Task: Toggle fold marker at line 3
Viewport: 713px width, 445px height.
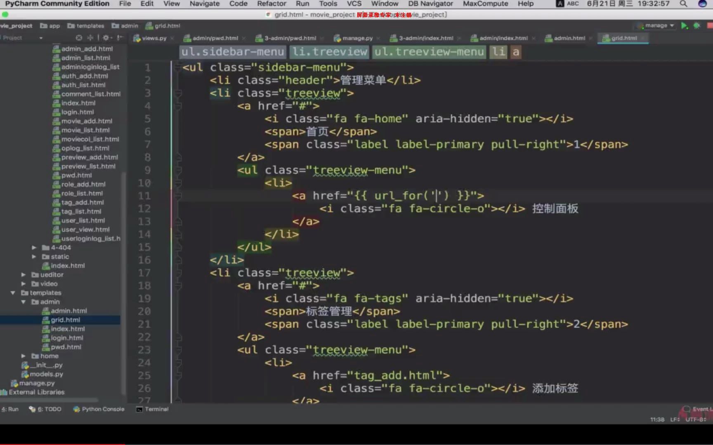Action: pos(178,93)
